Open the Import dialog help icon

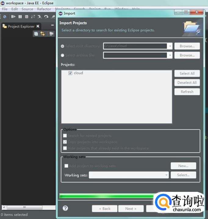click(x=65, y=208)
